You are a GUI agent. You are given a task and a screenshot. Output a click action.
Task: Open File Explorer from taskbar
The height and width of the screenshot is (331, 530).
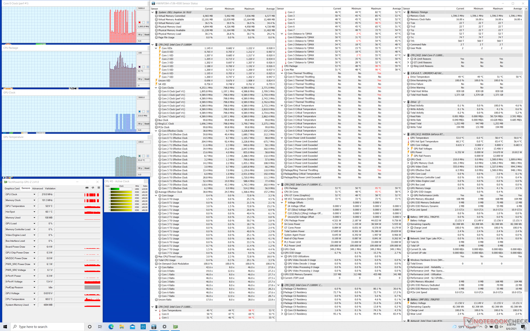point(122,327)
